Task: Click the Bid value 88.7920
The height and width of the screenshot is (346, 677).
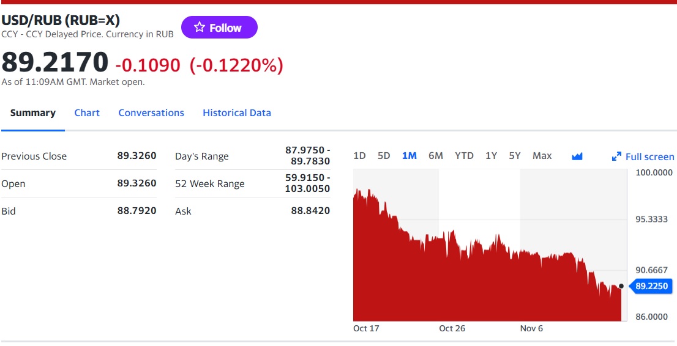Action: point(137,211)
